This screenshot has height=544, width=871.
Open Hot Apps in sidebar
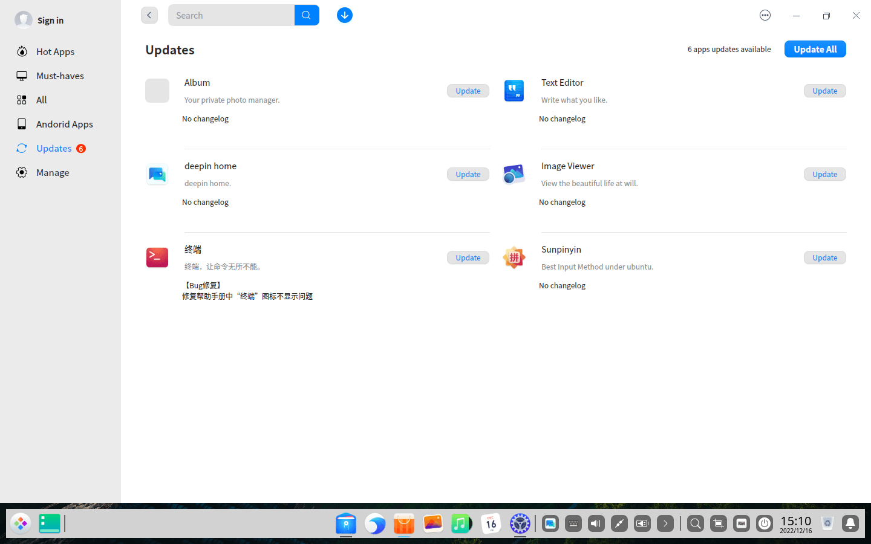pos(55,51)
